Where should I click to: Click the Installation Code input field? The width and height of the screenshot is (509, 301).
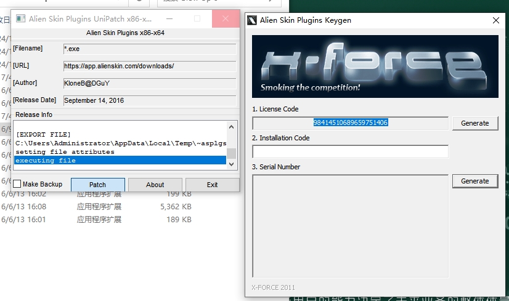click(x=350, y=152)
